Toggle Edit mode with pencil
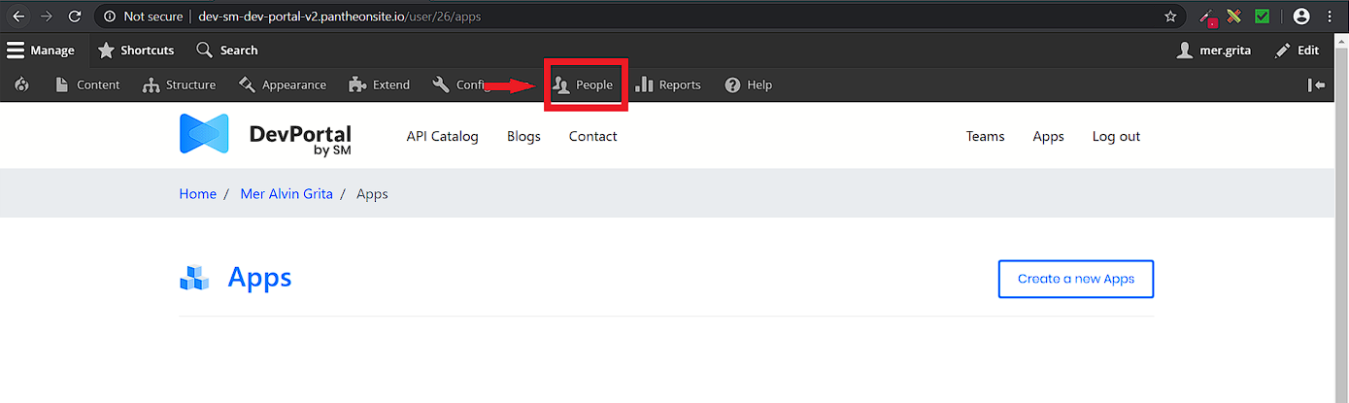Viewport: 1349px width, 403px height. click(x=1297, y=50)
